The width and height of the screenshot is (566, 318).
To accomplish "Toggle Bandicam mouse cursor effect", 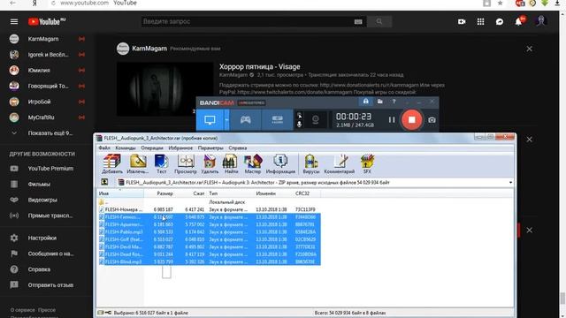I will (x=299, y=116).
